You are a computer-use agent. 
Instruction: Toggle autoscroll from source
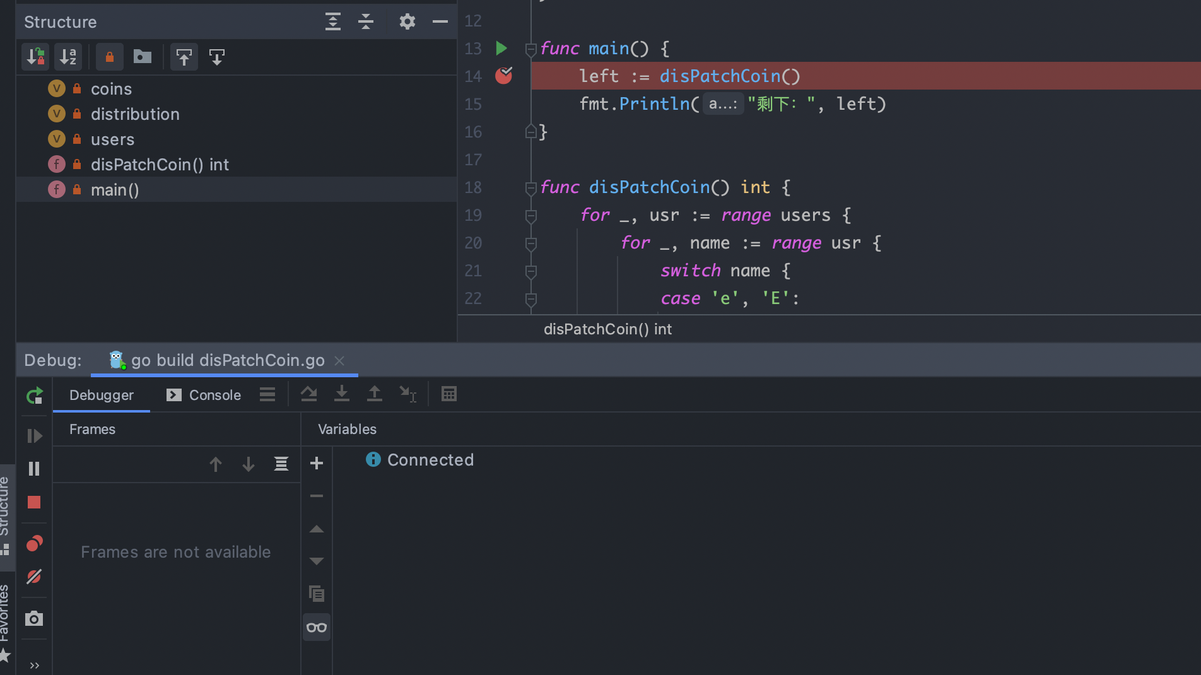click(x=217, y=57)
